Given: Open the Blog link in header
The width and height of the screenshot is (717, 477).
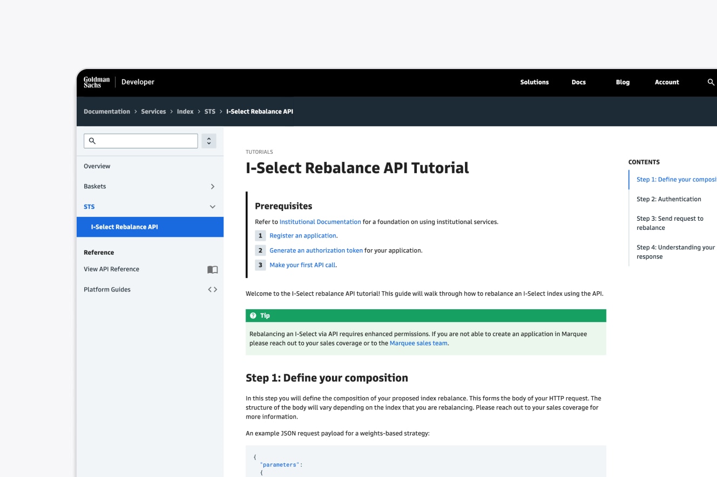Looking at the screenshot, I should [623, 82].
